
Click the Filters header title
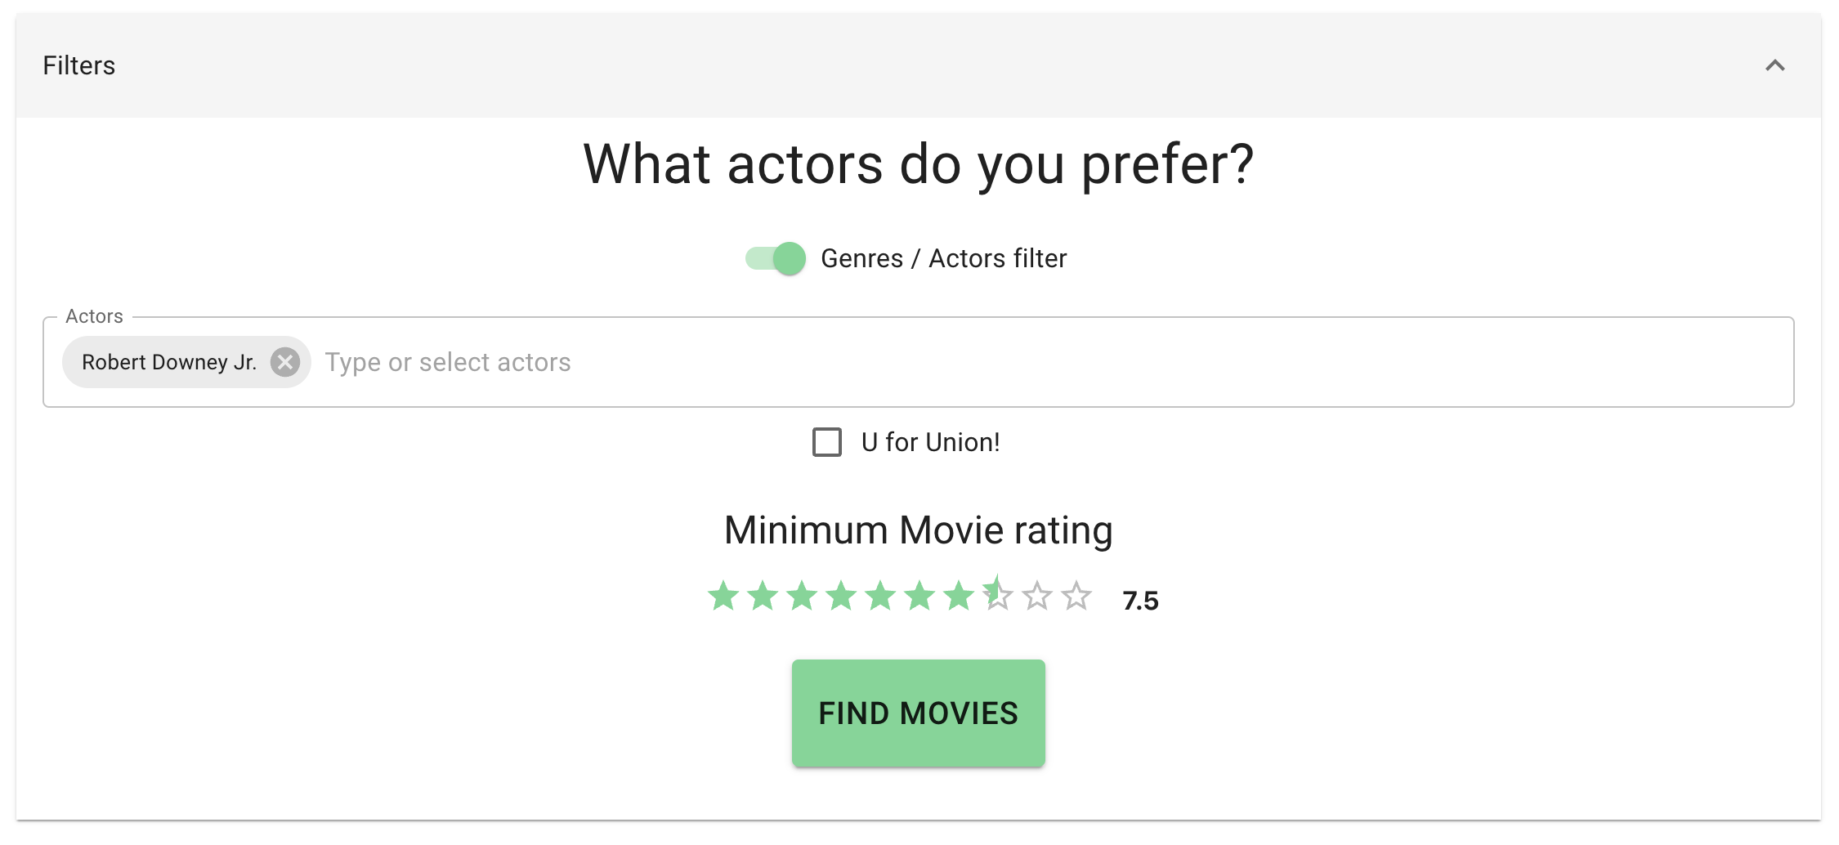pyautogui.click(x=79, y=65)
